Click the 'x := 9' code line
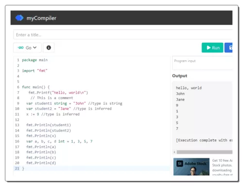243x186 pixels. (x=53, y=114)
